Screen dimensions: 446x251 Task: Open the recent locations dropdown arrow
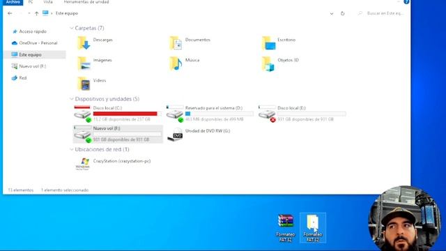(29, 13)
